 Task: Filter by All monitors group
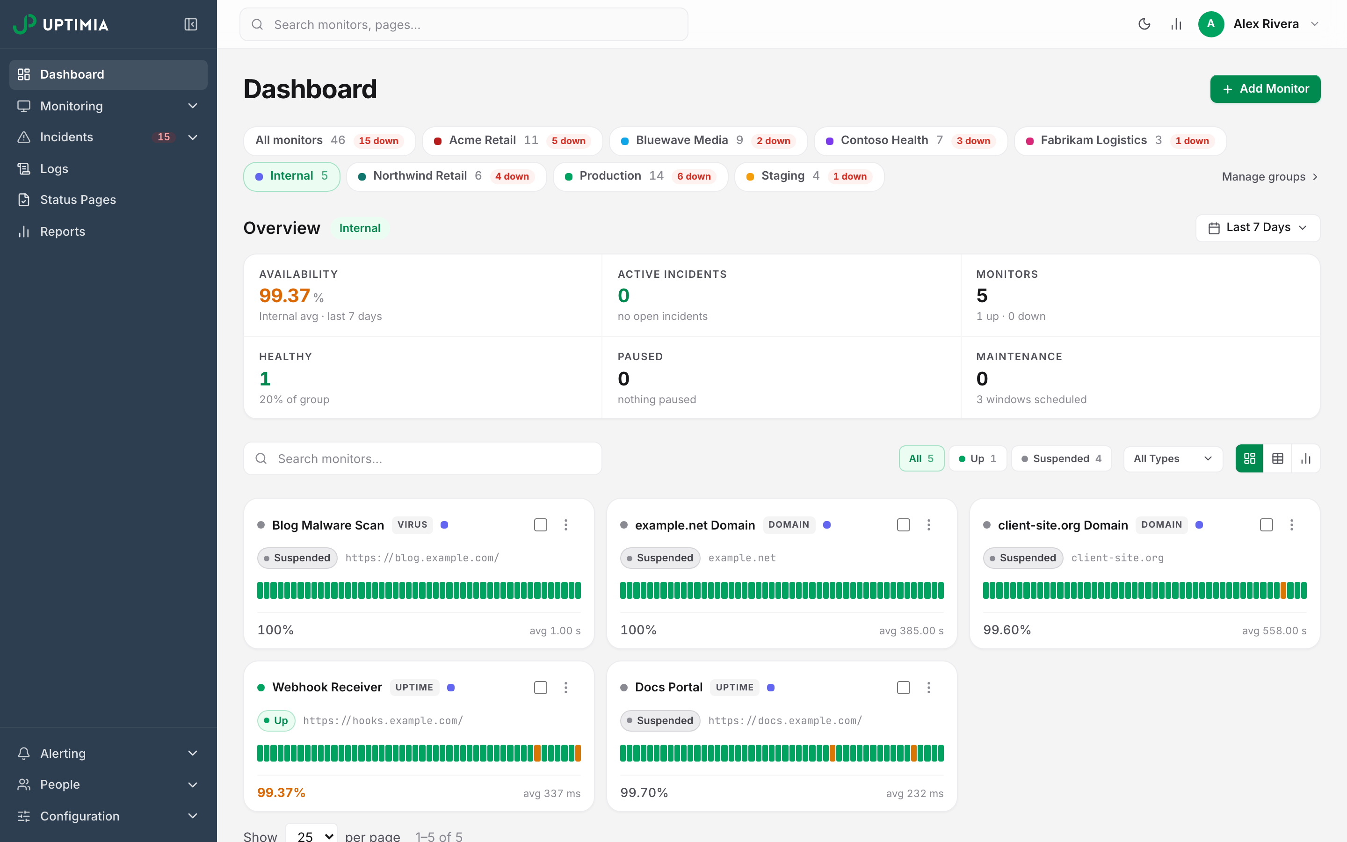pyautogui.click(x=329, y=140)
